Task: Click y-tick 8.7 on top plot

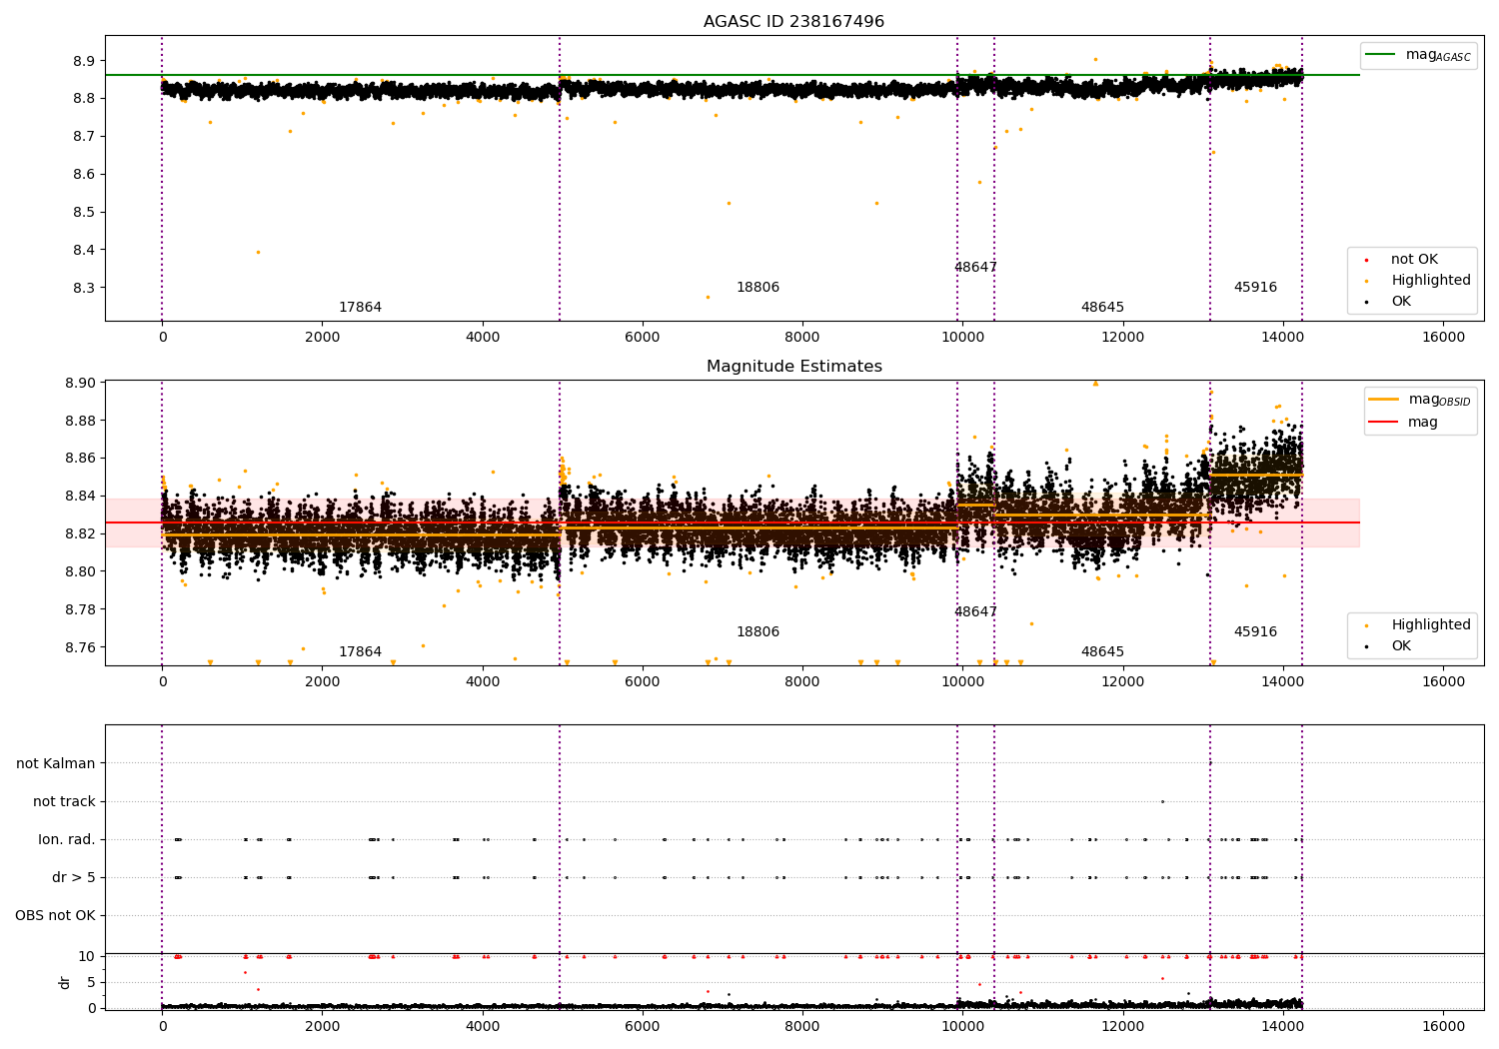Action: [x=84, y=137]
